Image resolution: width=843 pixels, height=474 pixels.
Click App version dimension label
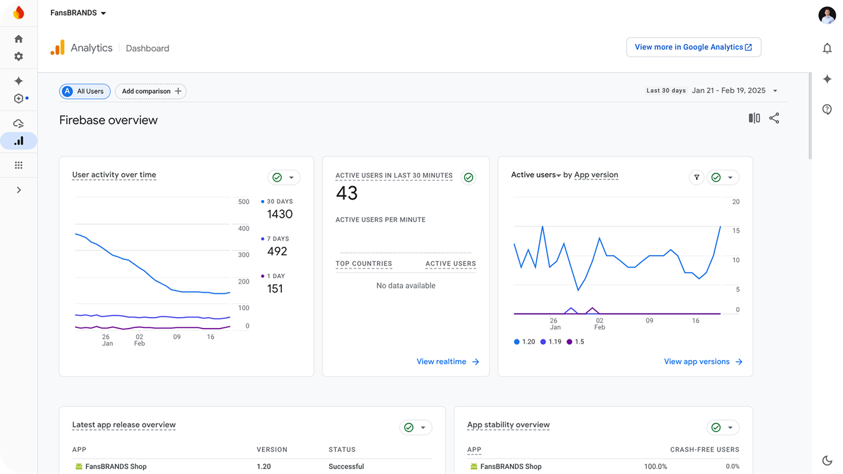(596, 175)
